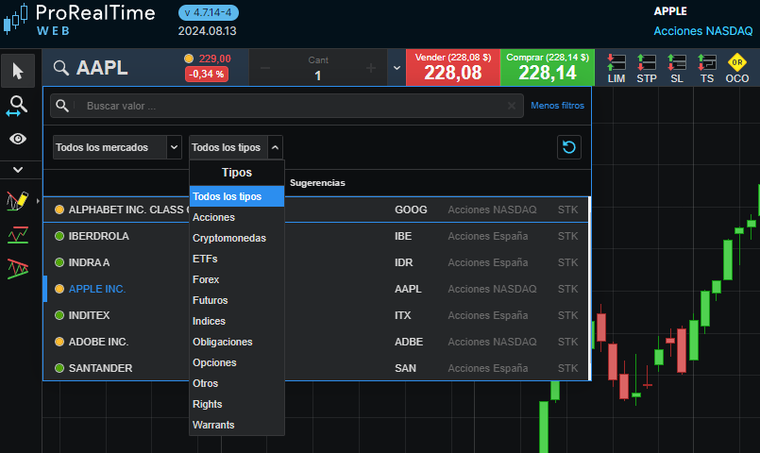Select the APPLE INC. suggestion row
Screen dimensions: 760x453
coord(316,289)
